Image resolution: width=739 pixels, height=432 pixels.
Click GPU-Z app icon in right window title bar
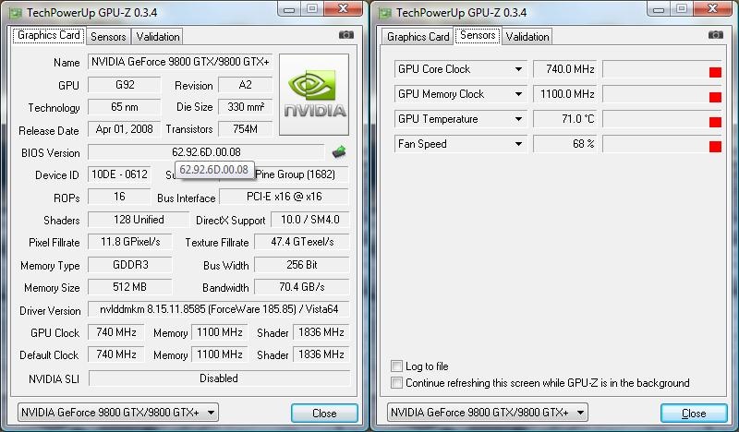click(384, 13)
